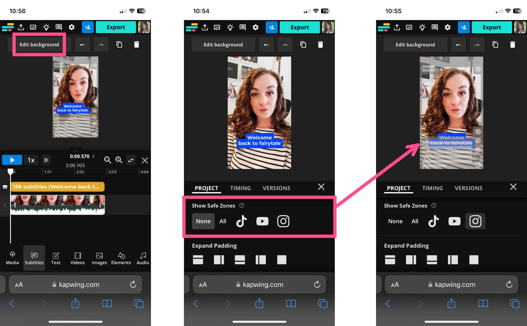This screenshot has height=326, width=527.
Task: Switch to TIMING tab in right phone
Action: (x=432, y=188)
